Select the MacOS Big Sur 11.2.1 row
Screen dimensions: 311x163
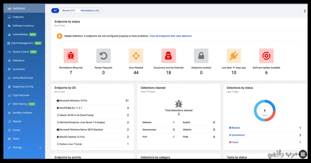(x=93, y=108)
